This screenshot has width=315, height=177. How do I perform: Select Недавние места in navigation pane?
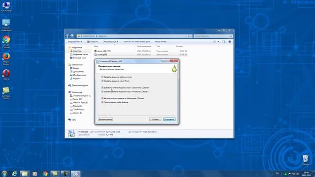(x=79, y=55)
